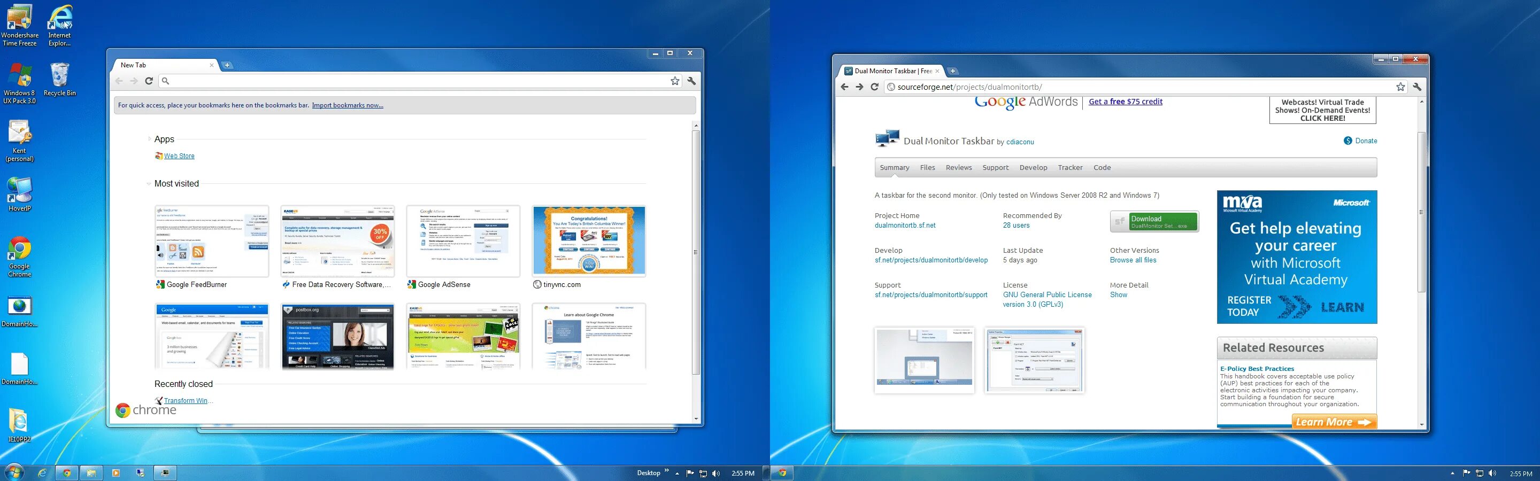Click Get a free $75 credit link
The width and height of the screenshot is (1540, 481).
click(1125, 102)
